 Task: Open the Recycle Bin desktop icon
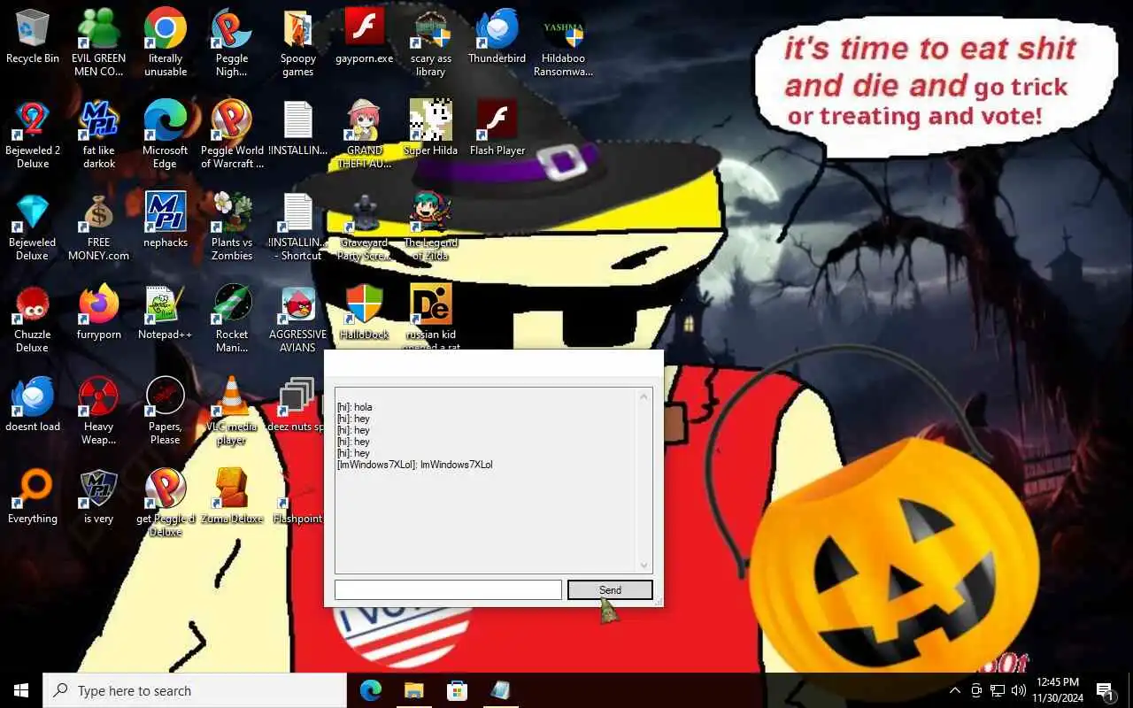point(33,37)
